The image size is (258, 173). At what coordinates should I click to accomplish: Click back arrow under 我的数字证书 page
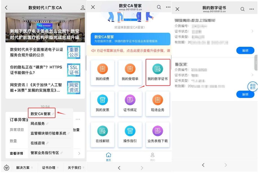203,165
